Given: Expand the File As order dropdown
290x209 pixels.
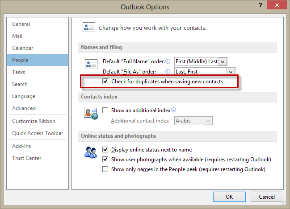Looking at the screenshot, I should tap(231, 71).
